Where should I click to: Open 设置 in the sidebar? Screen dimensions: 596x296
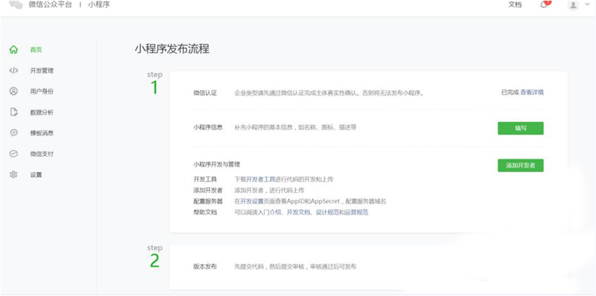point(36,175)
